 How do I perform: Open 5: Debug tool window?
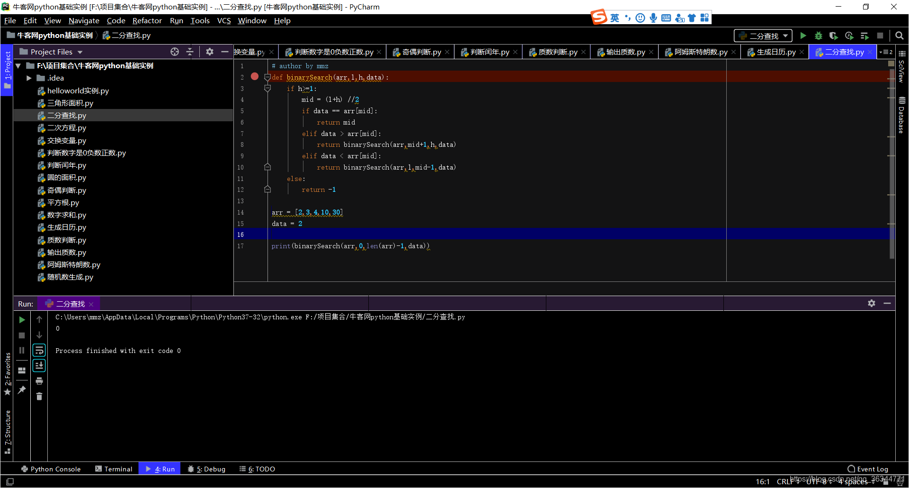point(206,469)
